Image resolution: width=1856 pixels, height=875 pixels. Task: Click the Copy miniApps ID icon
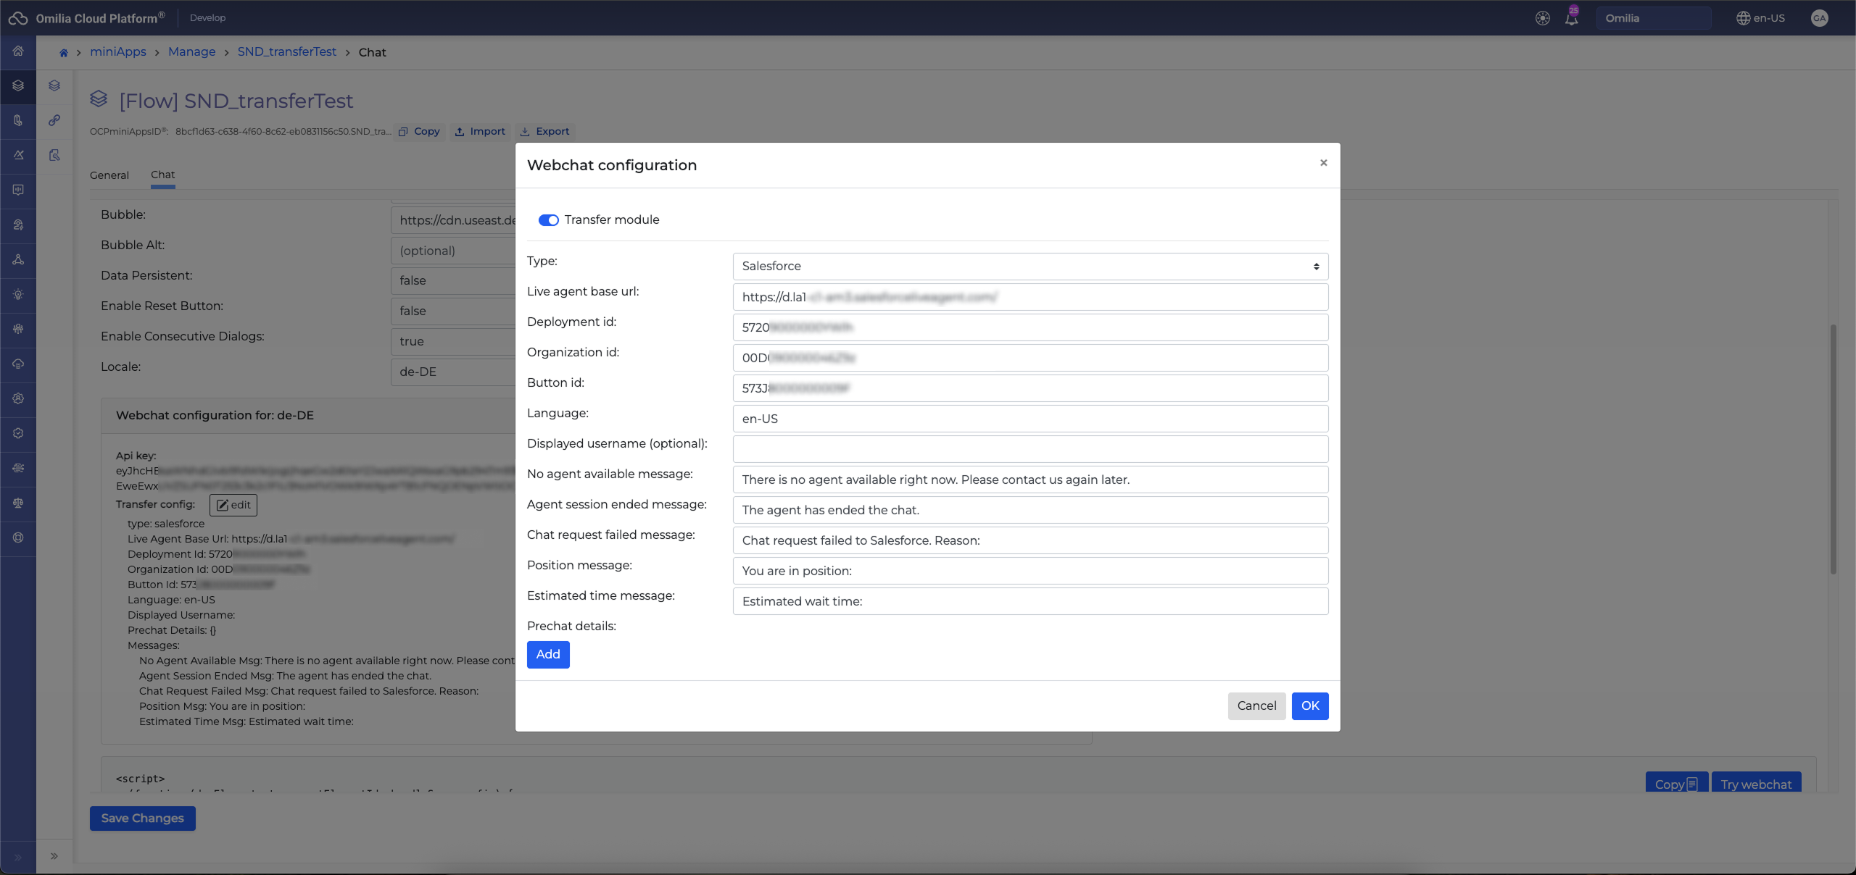[x=404, y=132]
